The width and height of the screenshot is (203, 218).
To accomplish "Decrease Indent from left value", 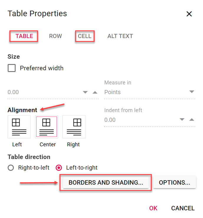I will point(182,120).
